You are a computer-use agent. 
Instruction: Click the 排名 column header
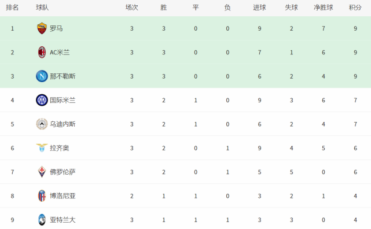point(12,8)
